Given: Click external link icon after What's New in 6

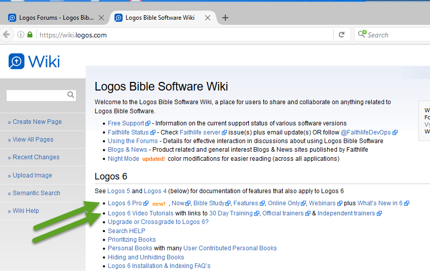Looking at the screenshot, I should pyautogui.click(x=407, y=203).
